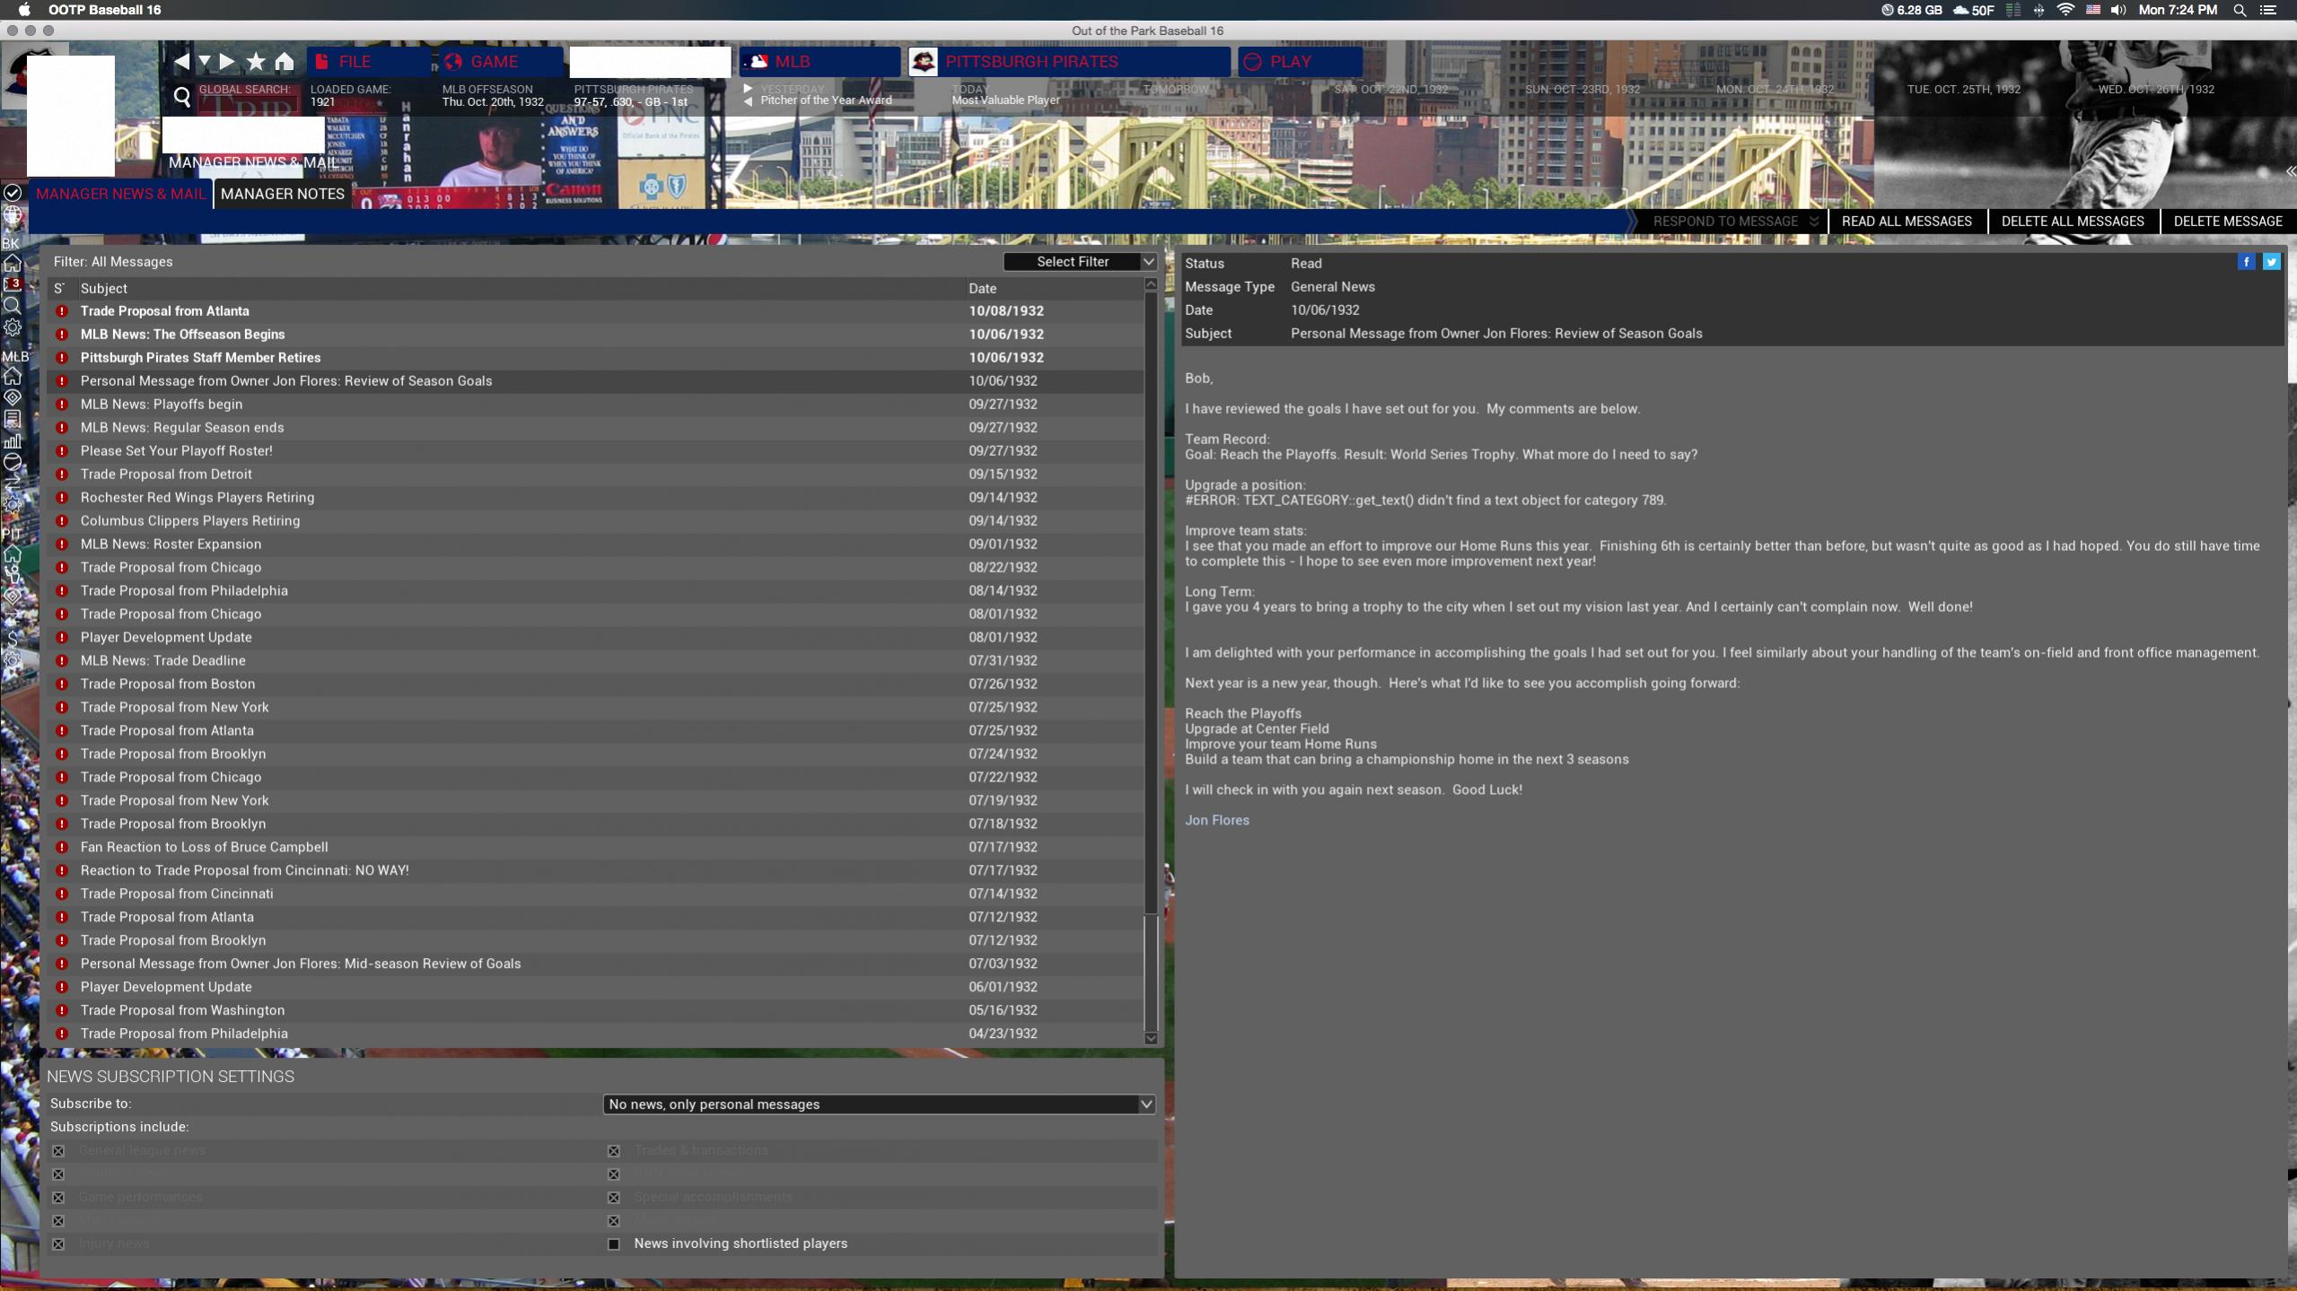Toggle General league news checkbox
The height and width of the screenshot is (1291, 2297).
coord(58,1150)
